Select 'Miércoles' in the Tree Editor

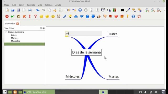pyautogui.click(x=15, y=41)
